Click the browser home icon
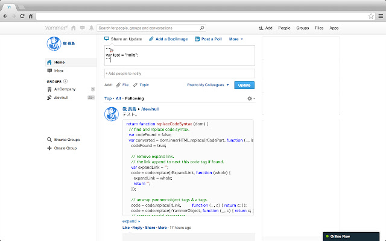The width and height of the screenshot is (386, 241). pyautogui.click(x=31, y=16)
